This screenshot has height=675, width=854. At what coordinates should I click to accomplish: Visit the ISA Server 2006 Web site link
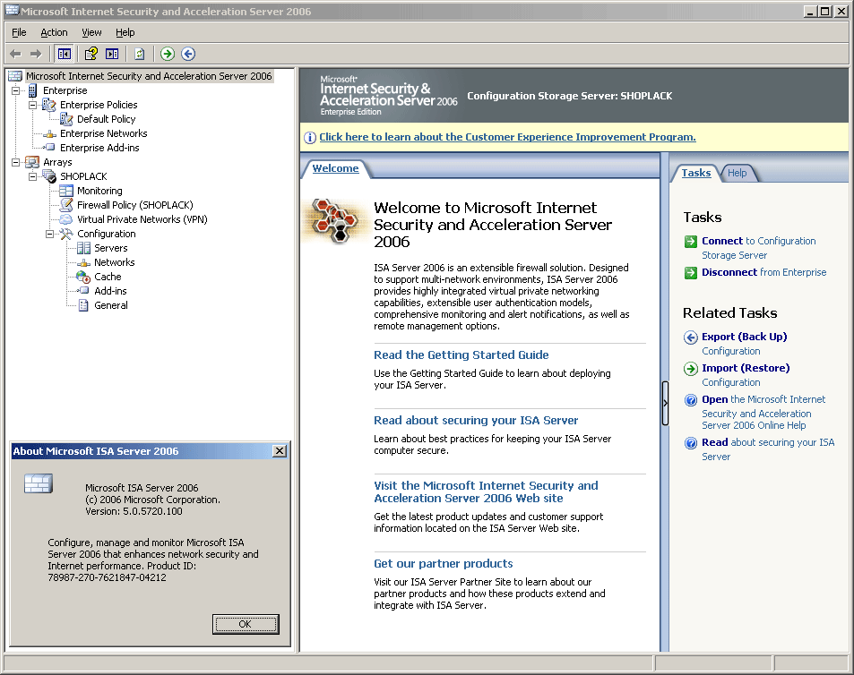pos(486,491)
